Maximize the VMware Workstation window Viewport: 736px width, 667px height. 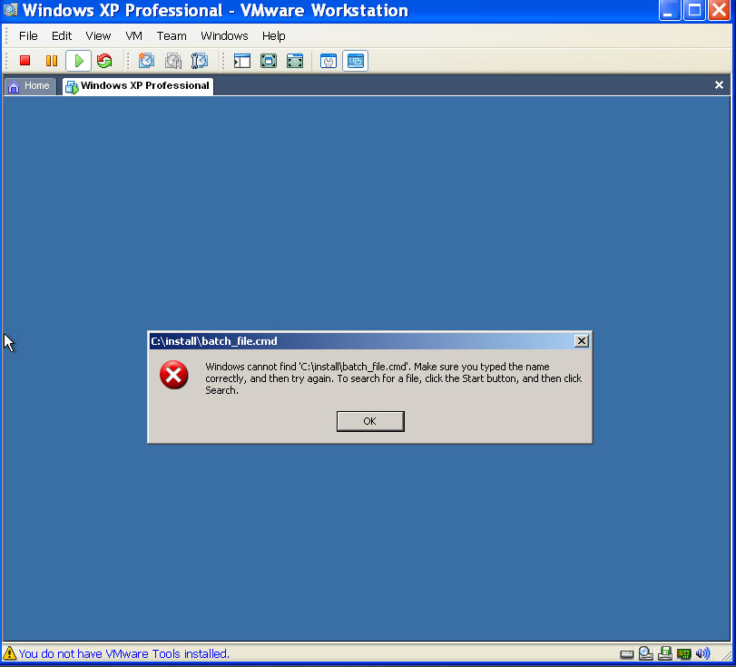694,10
